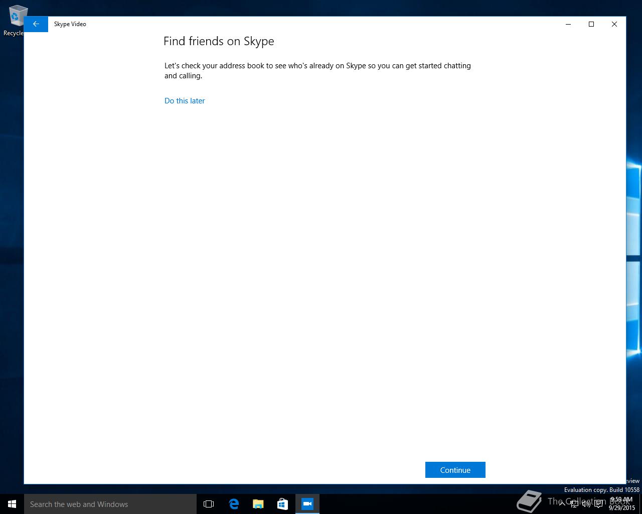This screenshot has width=642, height=514.
Task: Go back using the Skype Video back arrow
Action: point(36,24)
